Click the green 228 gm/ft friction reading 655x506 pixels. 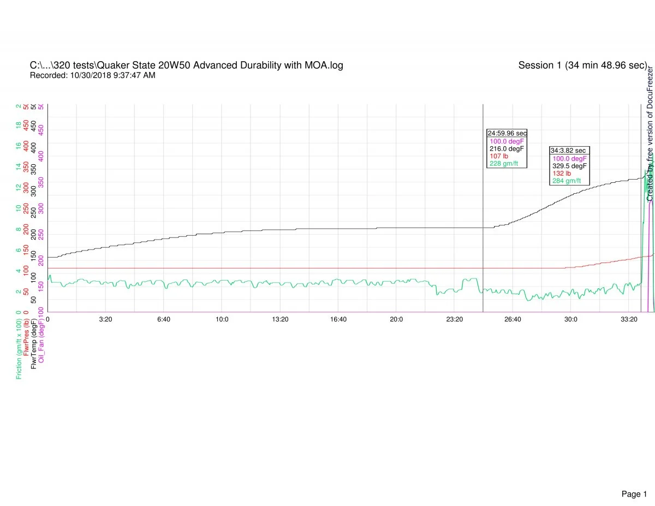[504, 163]
